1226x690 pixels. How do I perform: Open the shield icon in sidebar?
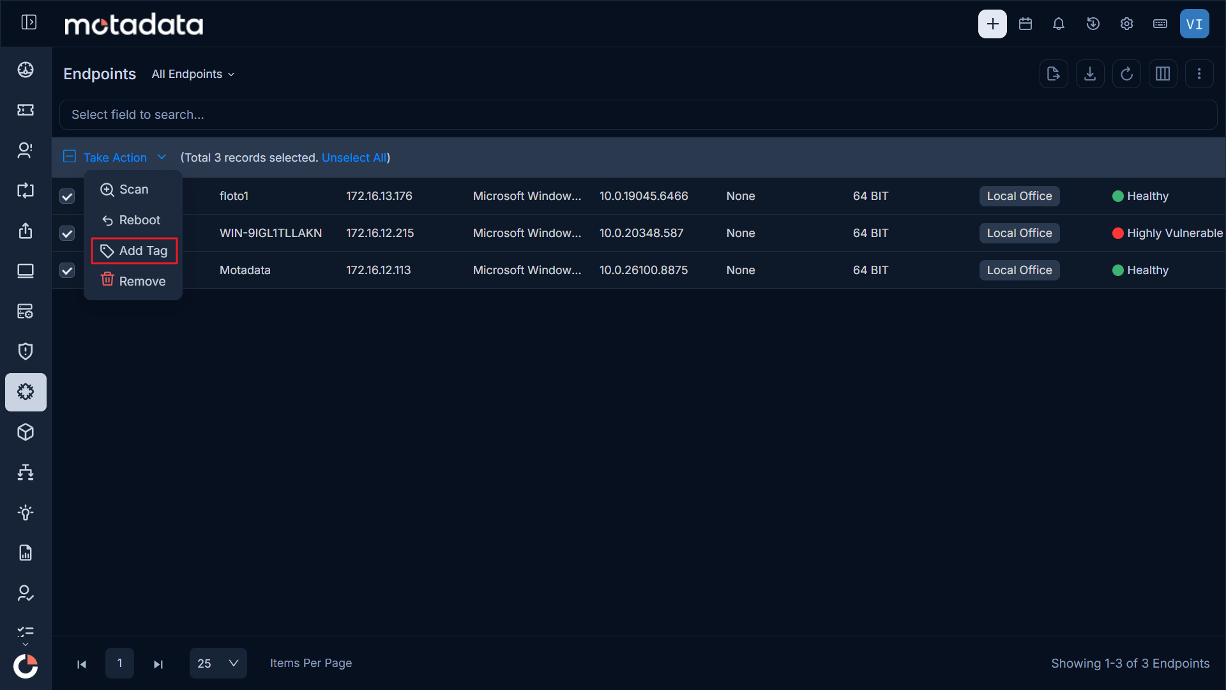tap(26, 351)
